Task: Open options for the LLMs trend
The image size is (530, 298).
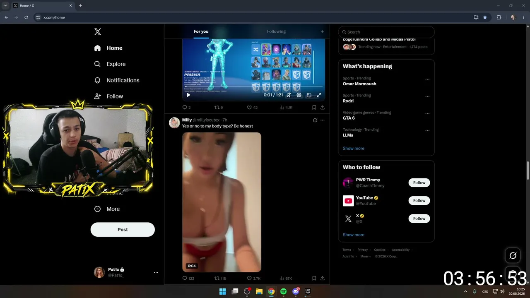Action: 427,130
